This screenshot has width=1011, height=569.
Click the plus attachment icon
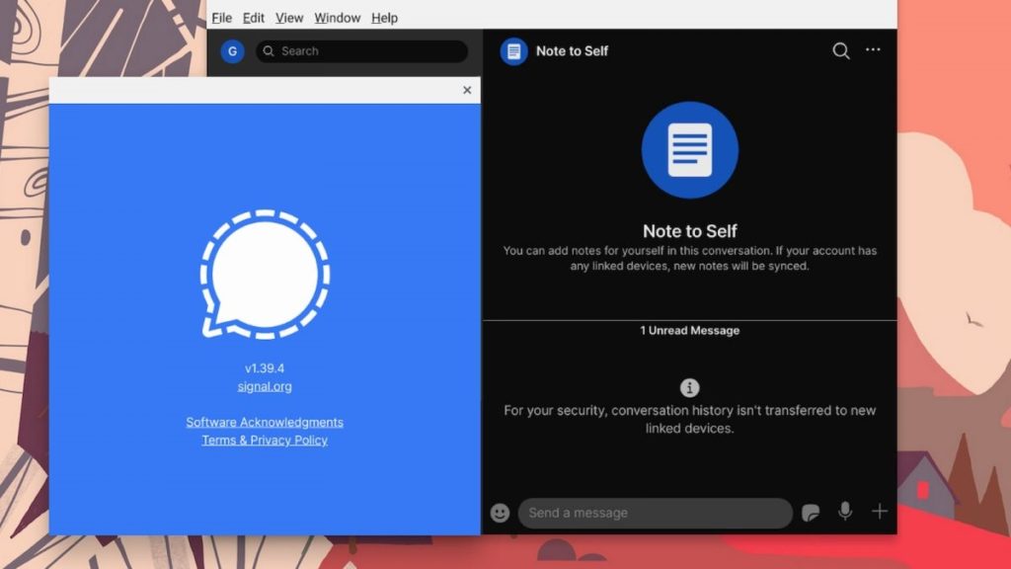[880, 512]
